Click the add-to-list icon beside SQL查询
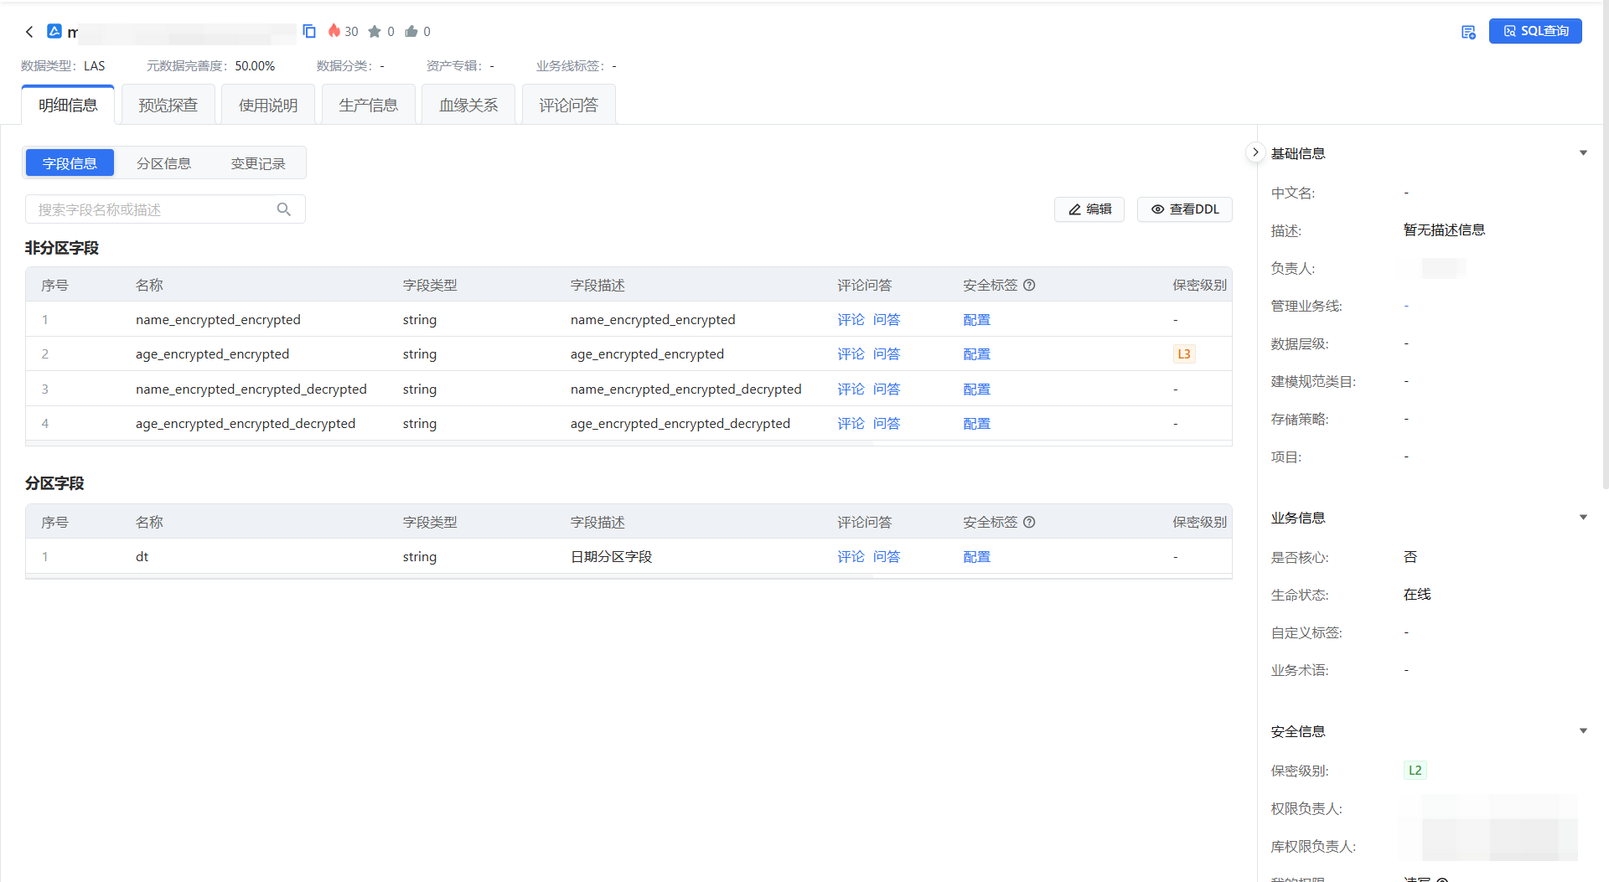Viewport: 1609px width, 882px height. 1468,32
